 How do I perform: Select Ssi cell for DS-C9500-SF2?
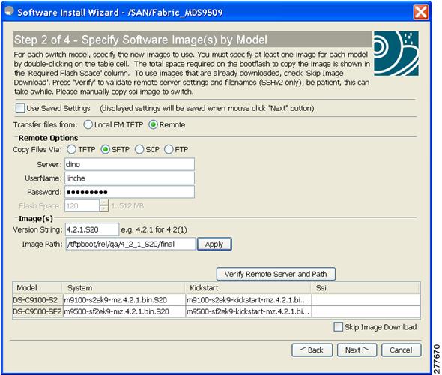366,311
